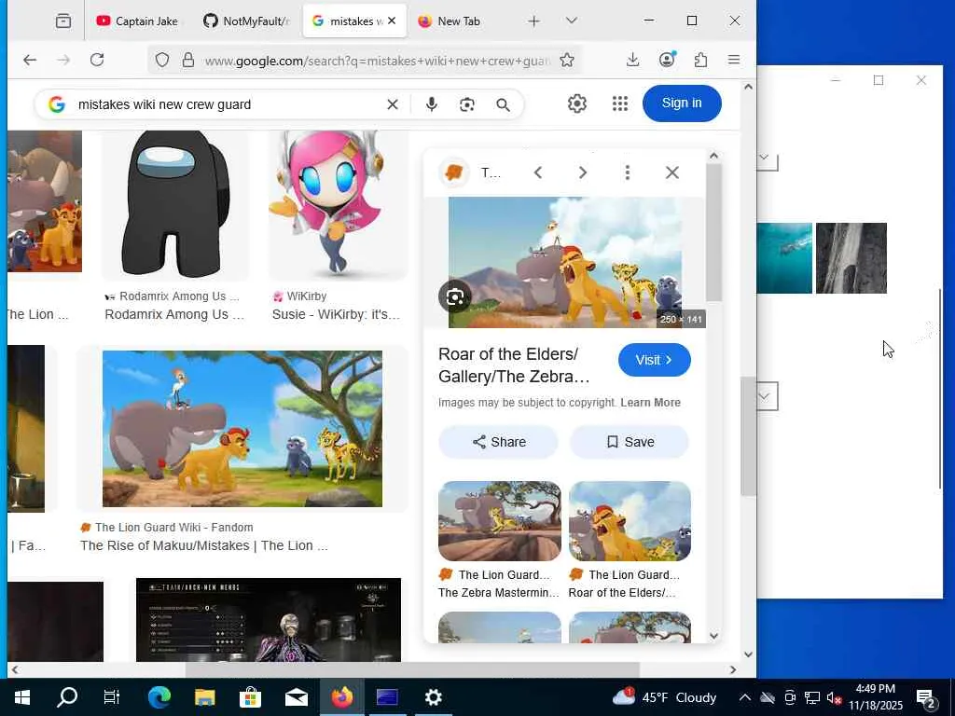This screenshot has width=955, height=716.
Task: Open Microsoft Store from taskbar
Action: point(250,697)
